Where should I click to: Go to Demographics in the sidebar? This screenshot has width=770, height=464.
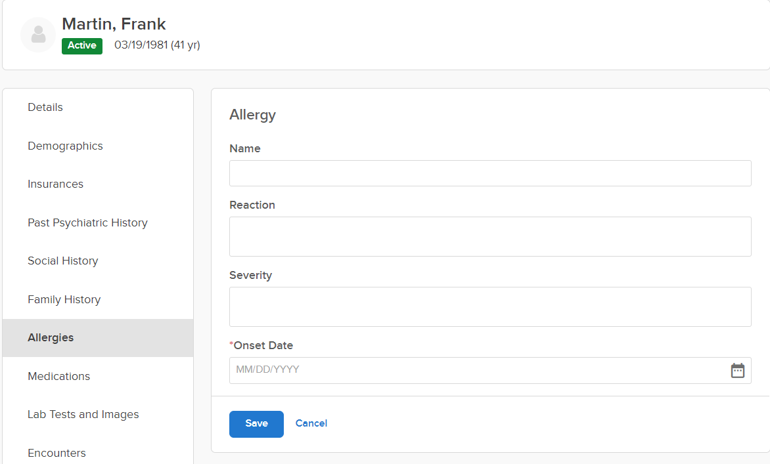coord(65,146)
